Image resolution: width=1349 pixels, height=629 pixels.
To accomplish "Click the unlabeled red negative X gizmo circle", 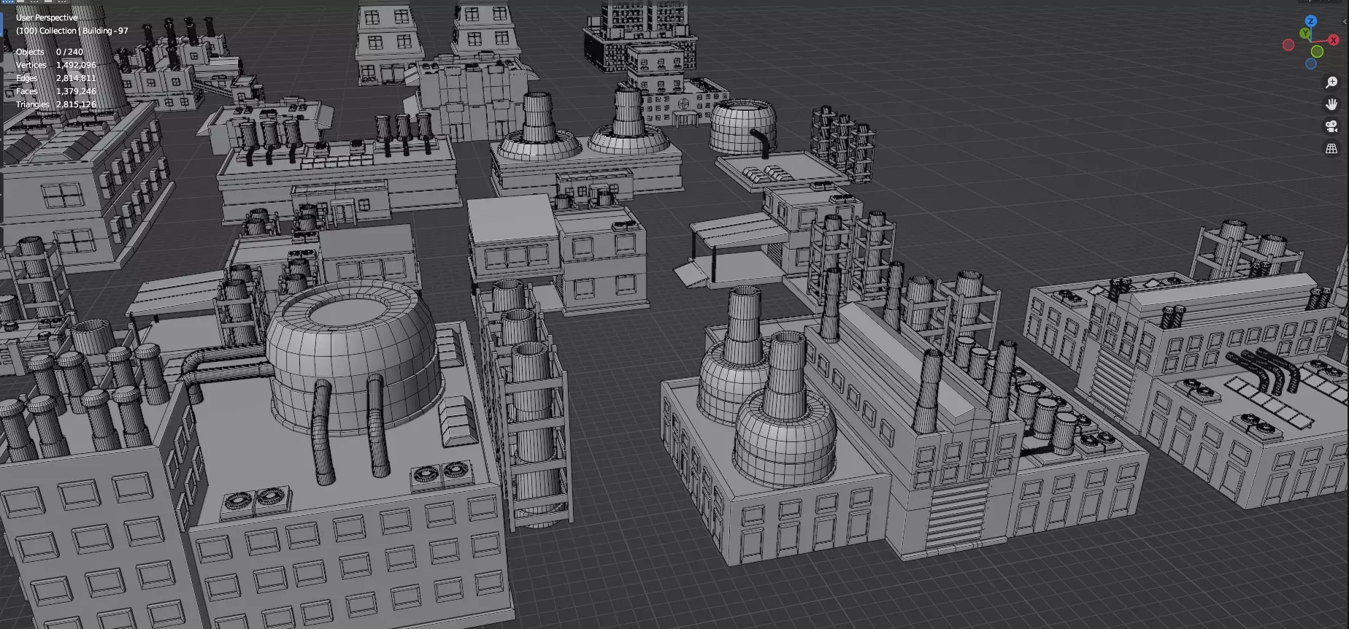I will click(x=1288, y=45).
